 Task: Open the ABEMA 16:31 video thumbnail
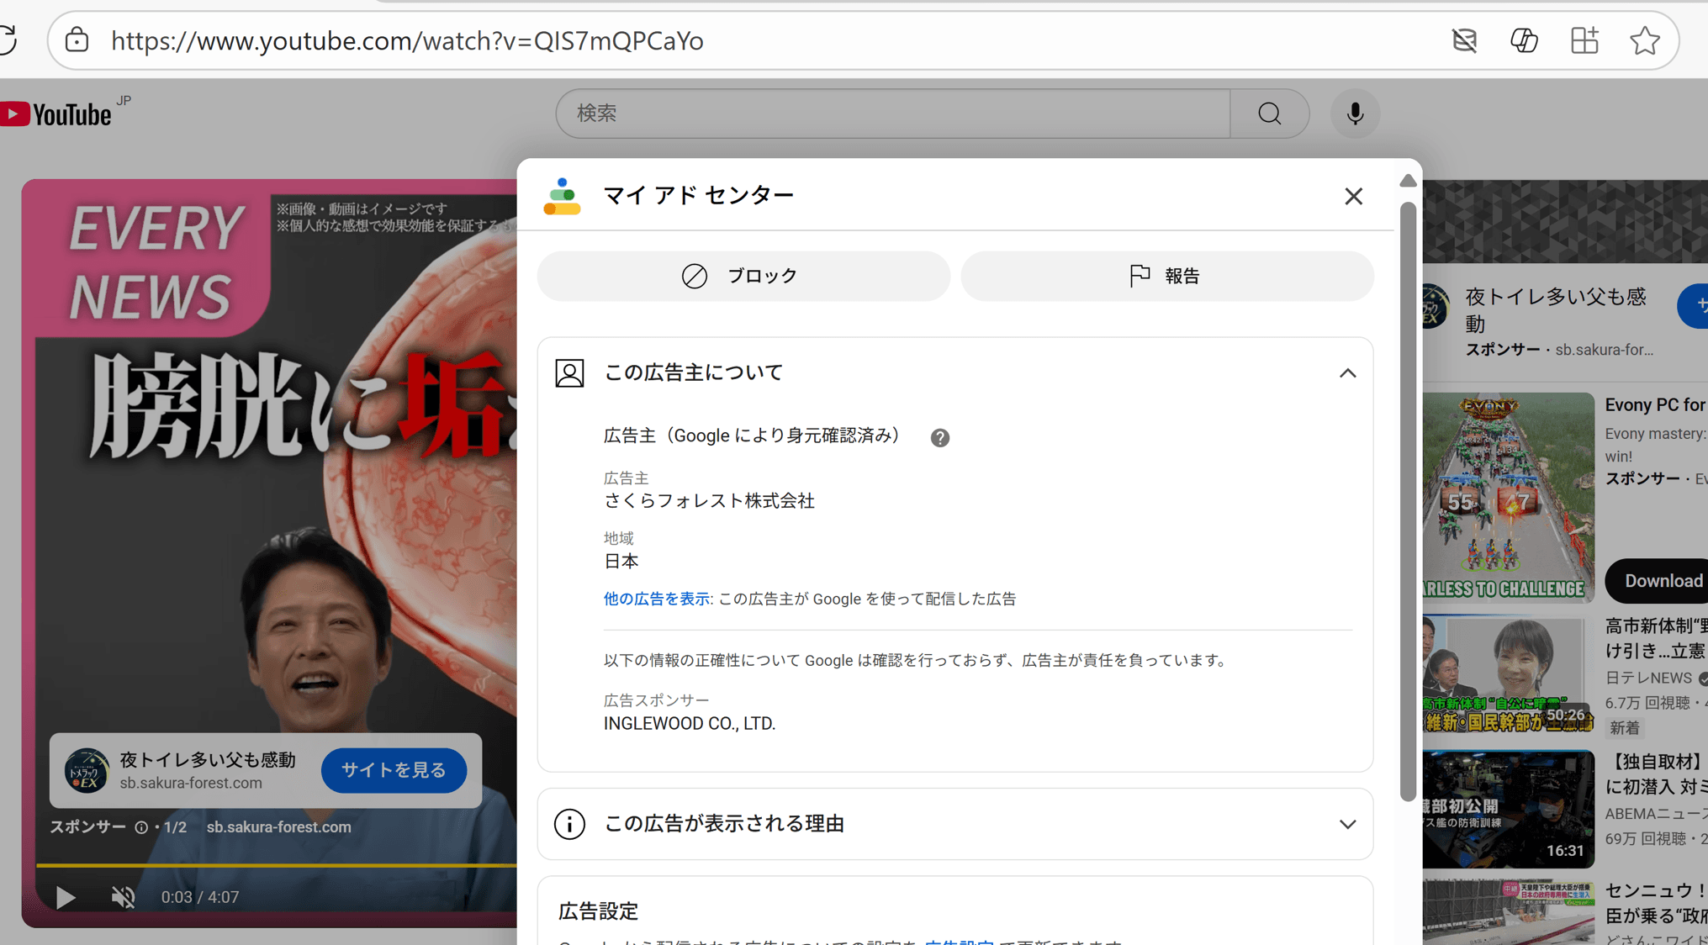point(1508,809)
